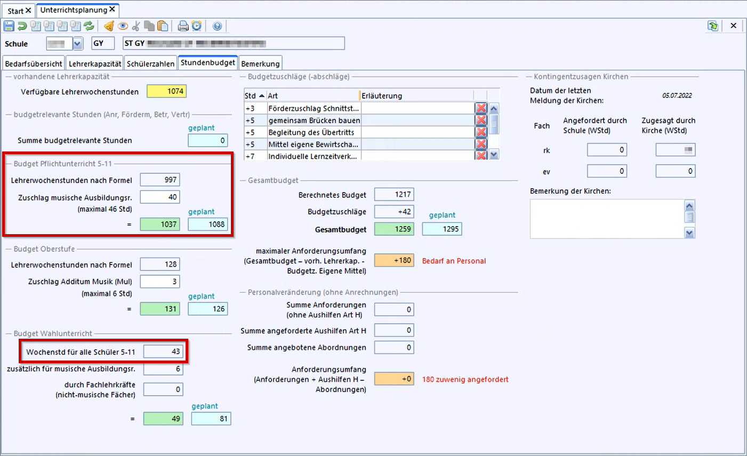747x456 pixels.
Task: Remove the Begleitung des Übertritts row
Action: 481,132
